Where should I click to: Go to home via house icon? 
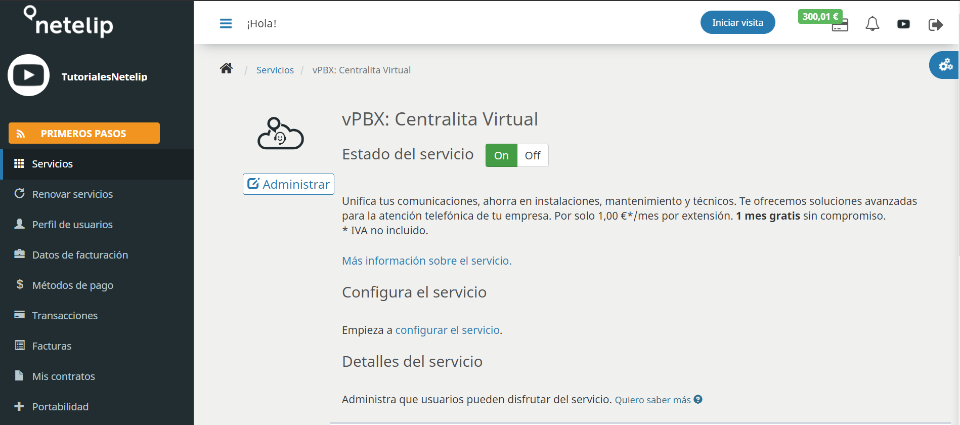pos(226,69)
